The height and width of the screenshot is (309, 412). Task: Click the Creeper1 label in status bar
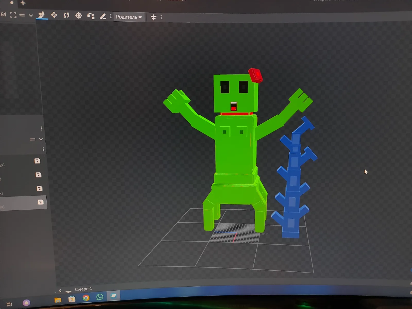83,289
